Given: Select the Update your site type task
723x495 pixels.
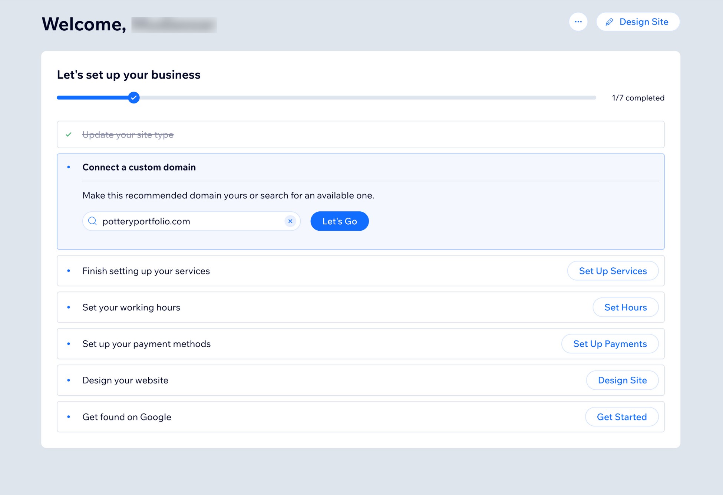Looking at the screenshot, I should [128, 134].
